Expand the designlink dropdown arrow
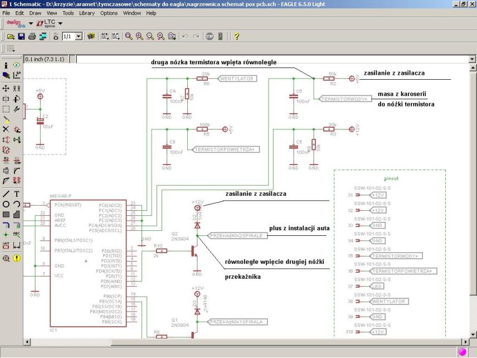Screen dimensions: 477x358 pyautogui.click(x=31, y=23)
